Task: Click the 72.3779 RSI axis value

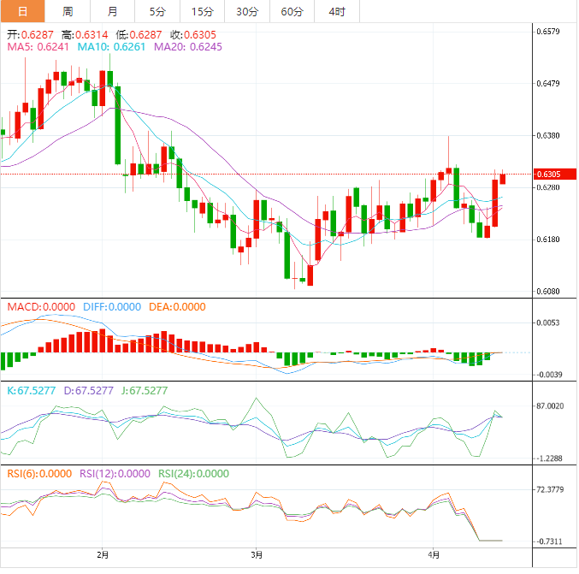Action: (550, 489)
